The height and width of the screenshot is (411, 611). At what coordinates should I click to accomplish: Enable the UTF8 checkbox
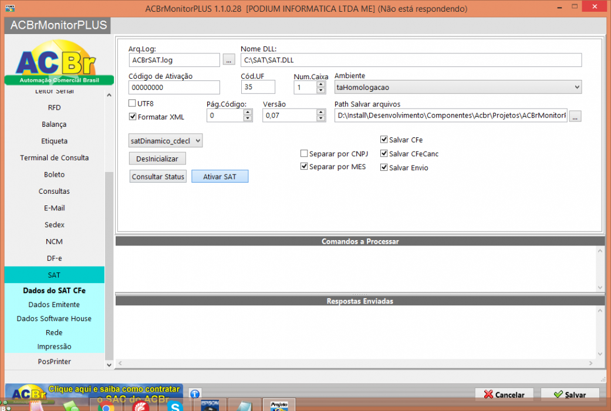click(x=132, y=103)
